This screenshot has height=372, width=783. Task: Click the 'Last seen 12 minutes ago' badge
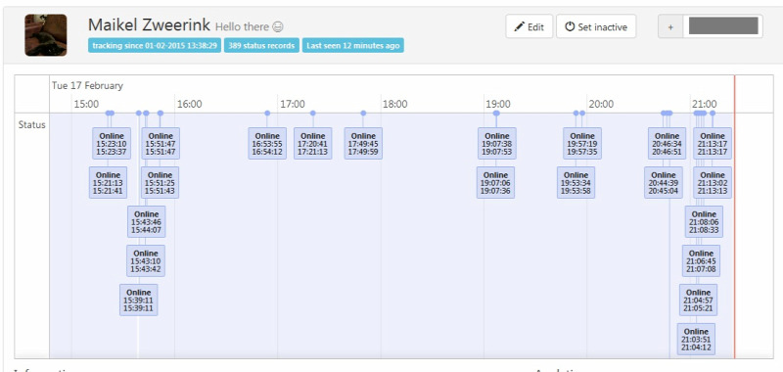point(353,45)
